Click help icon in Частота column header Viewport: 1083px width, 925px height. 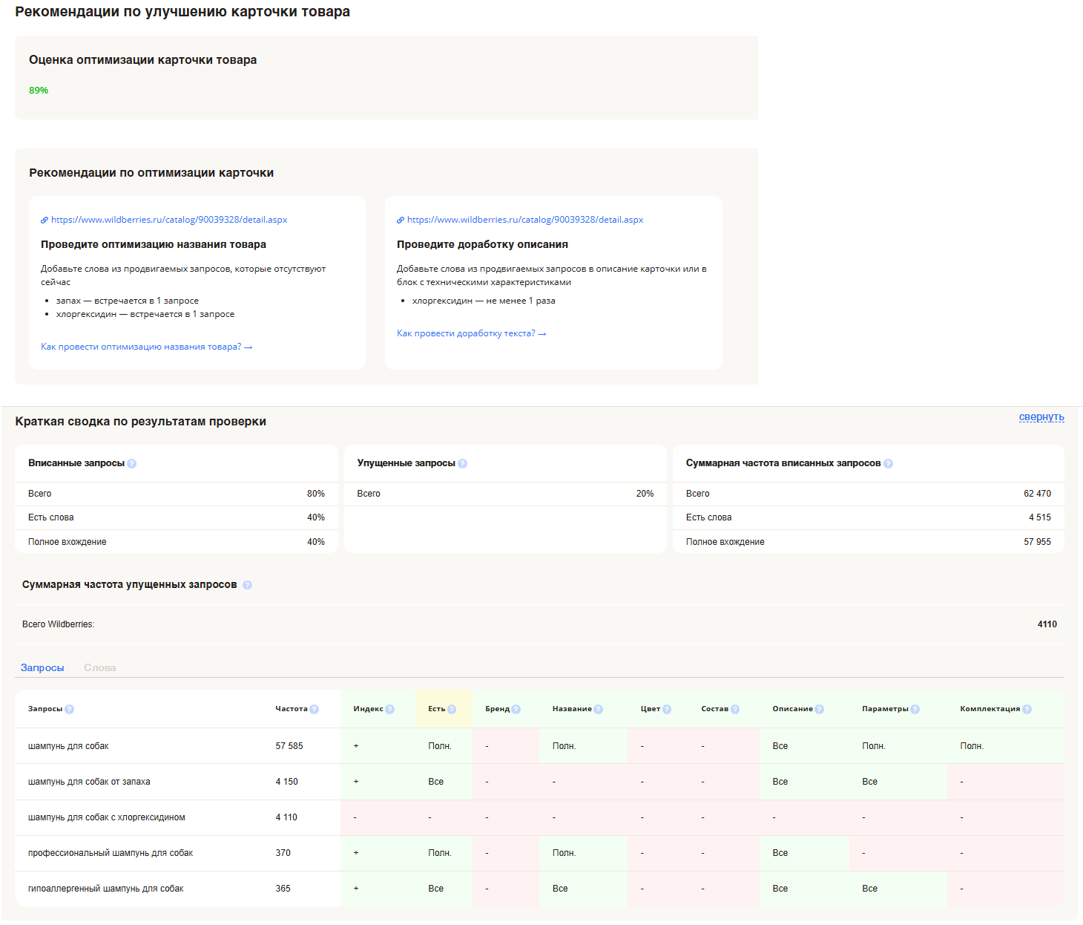coord(315,710)
